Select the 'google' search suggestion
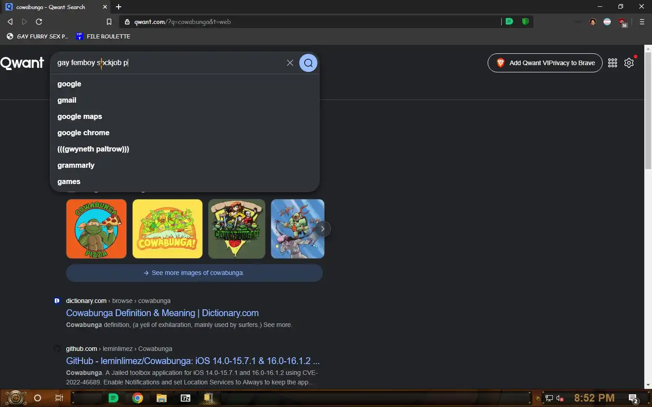This screenshot has width=652, height=407. pos(185,84)
